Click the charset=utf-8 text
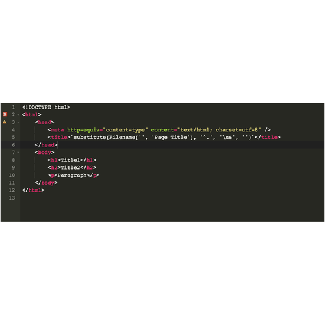The width and height of the screenshot is (325, 325). click(x=237, y=130)
